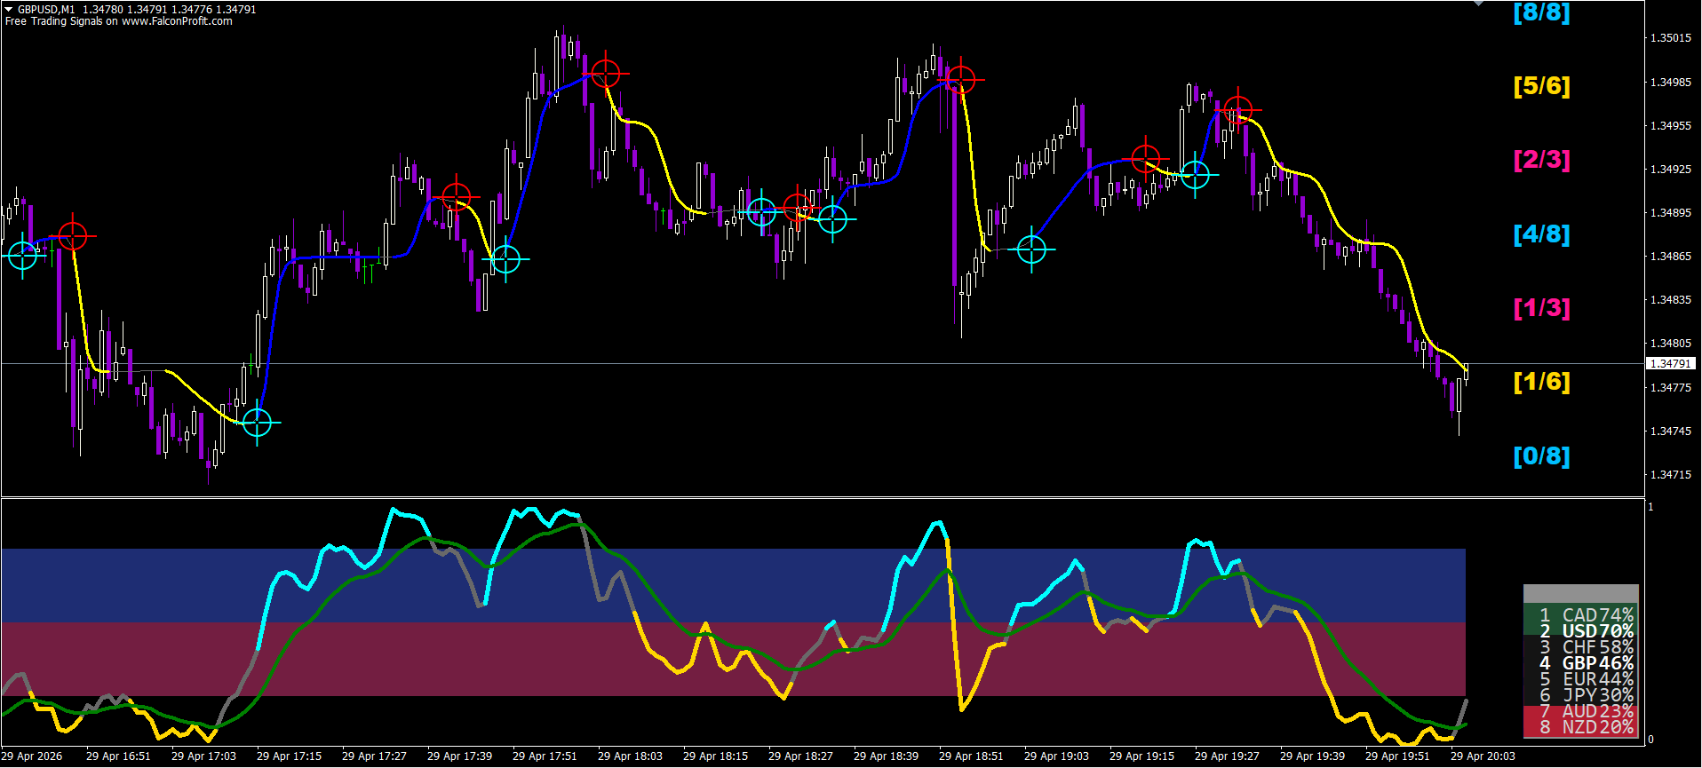Select the pink [2/3] level label
Image resolution: width=1702 pixels, height=768 pixels.
click(x=1541, y=160)
